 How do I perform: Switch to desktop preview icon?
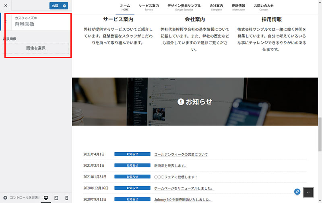tap(46, 198)
